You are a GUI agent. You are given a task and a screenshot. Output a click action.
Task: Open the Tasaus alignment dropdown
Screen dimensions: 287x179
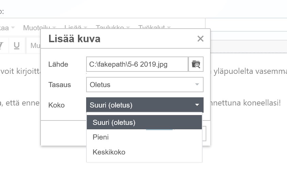(x=145, y=85)
